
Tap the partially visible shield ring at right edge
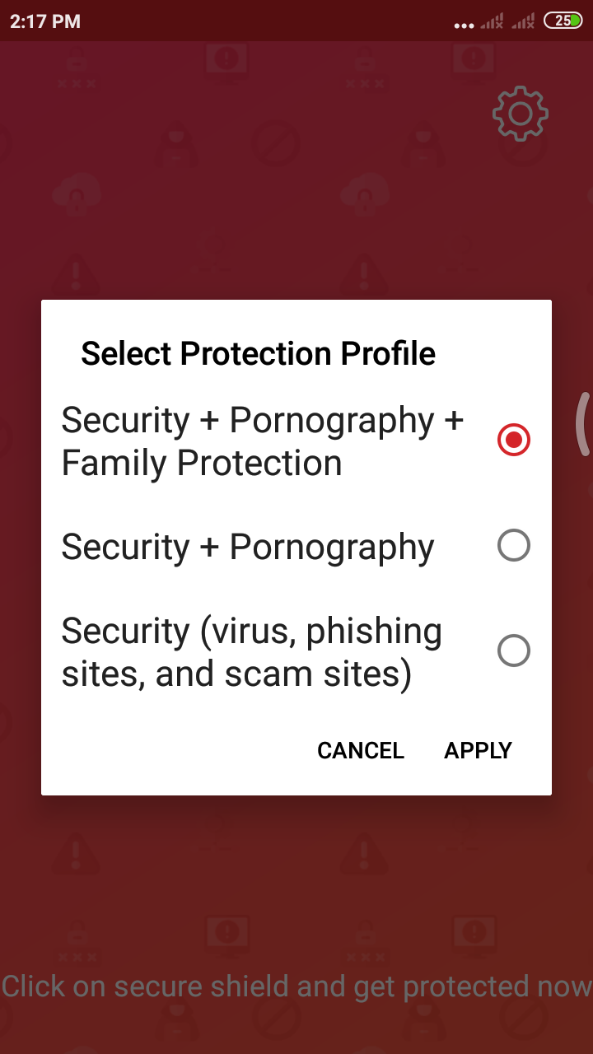coord(582,423)
